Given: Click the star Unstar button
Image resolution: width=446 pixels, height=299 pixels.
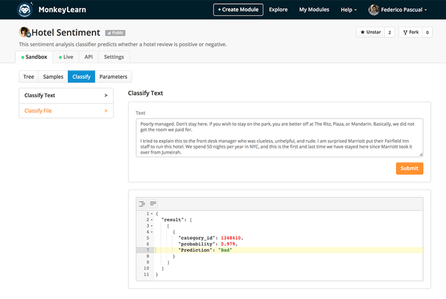Looking at the screenshot, I should [370, 32].
